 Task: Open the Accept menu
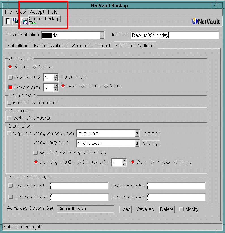tap(37, 12)
